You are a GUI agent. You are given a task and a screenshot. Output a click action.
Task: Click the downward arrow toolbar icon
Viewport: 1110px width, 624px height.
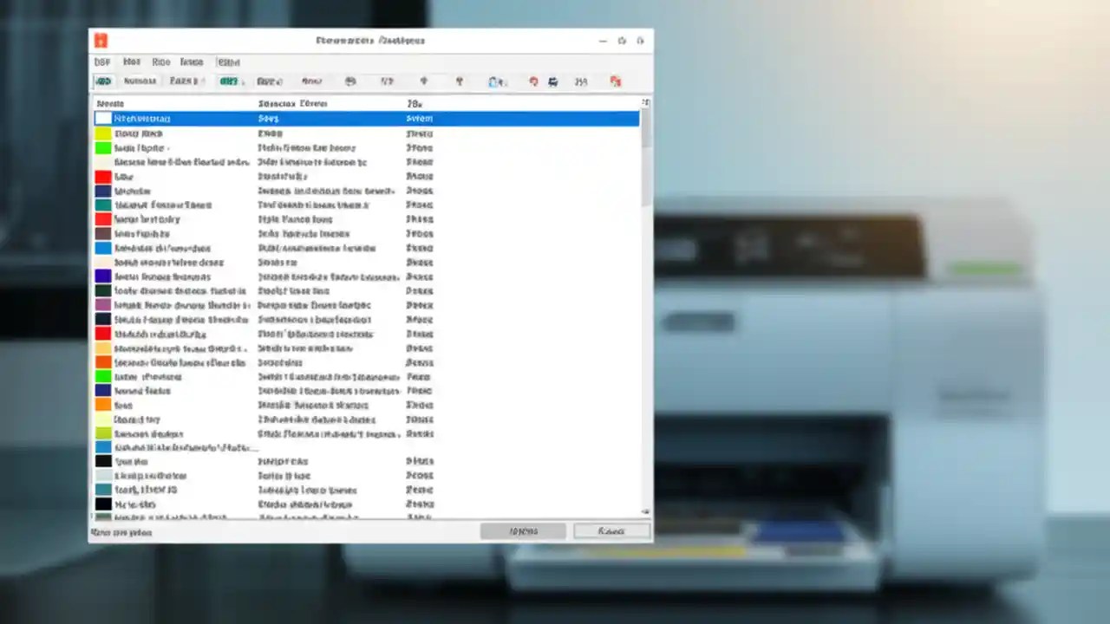point(459,81)
